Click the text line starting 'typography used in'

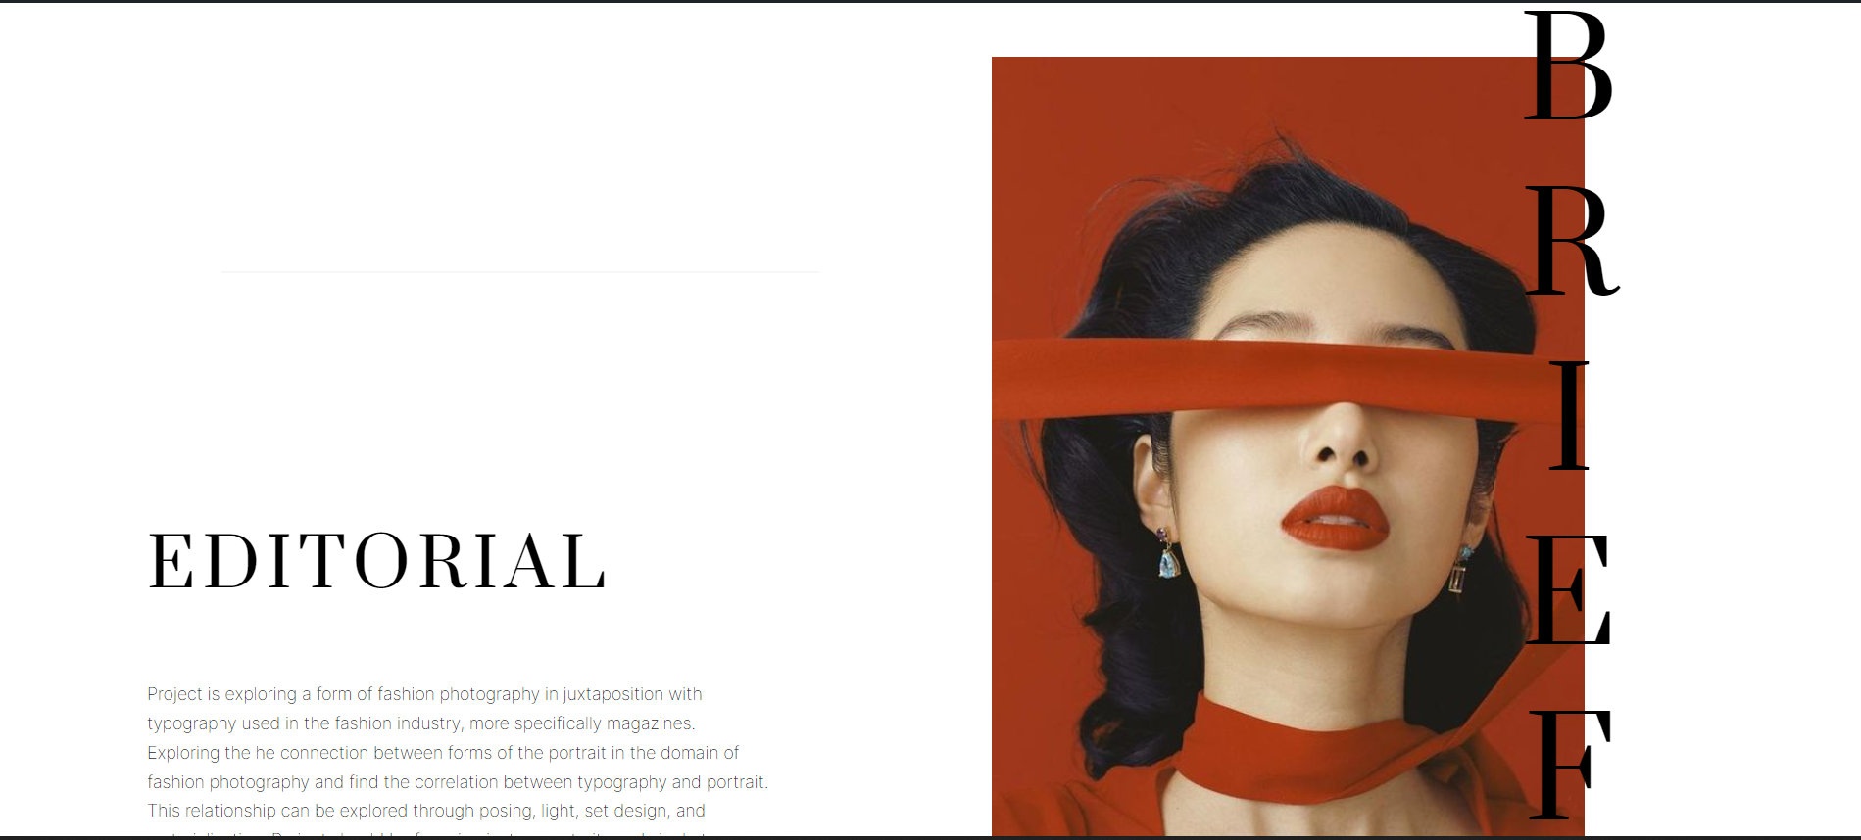[421, 723]
